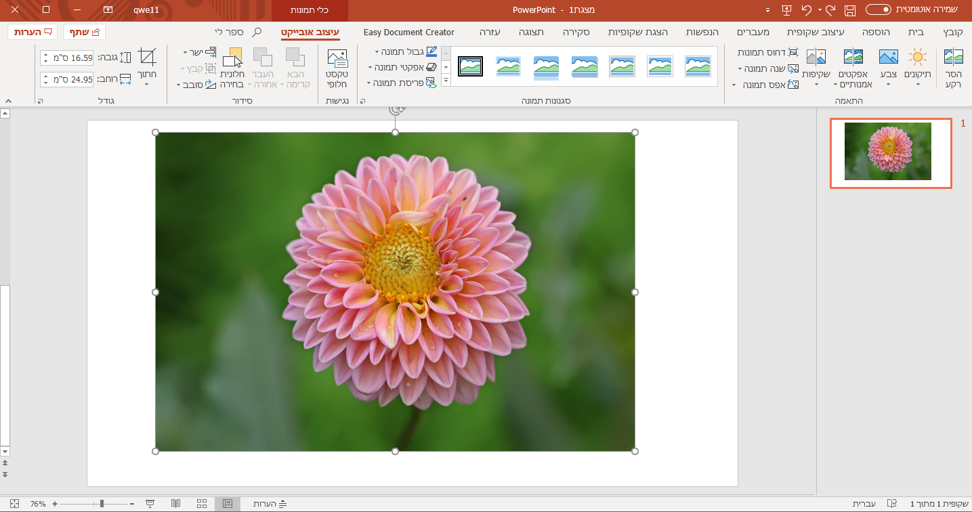Image resolution: width=972 pixels, height=512 pixels.
Task: Open the Slide Show (הצגת שקופיות) tab
Action: point(637,32)
